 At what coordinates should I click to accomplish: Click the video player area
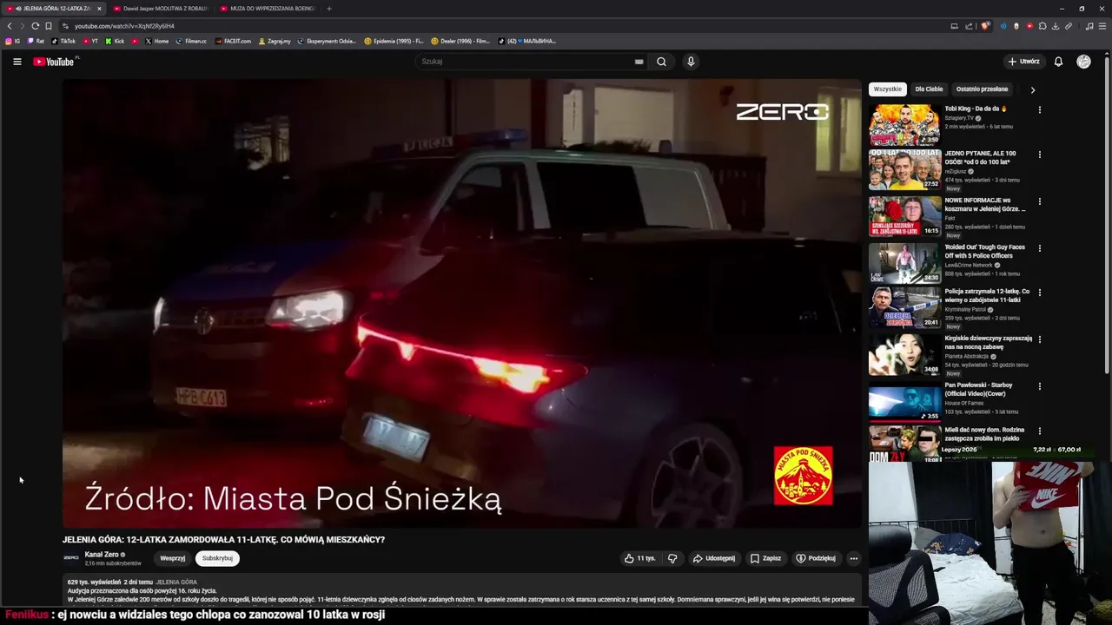[x=461, y=303]
